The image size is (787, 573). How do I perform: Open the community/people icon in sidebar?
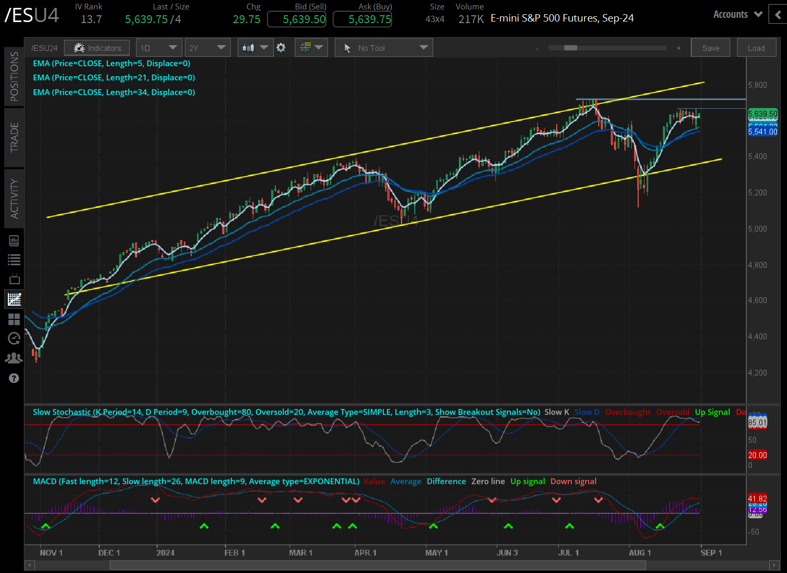tap(14, 358)
